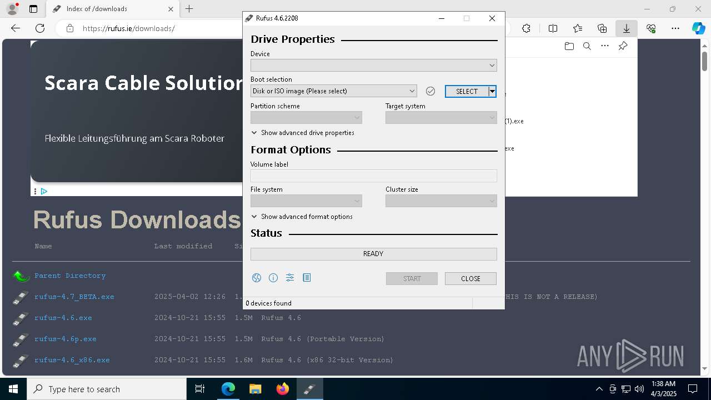711x400 pixels.
Task: Open the notification center icon
Action: point(693,389)
